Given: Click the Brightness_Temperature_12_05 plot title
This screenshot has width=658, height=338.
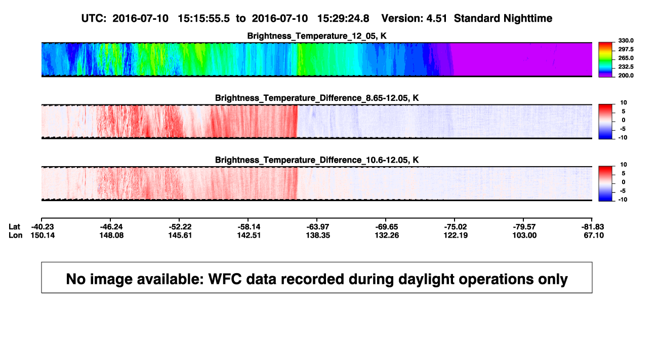Looking at the screenshot, I should pos(317,36).
